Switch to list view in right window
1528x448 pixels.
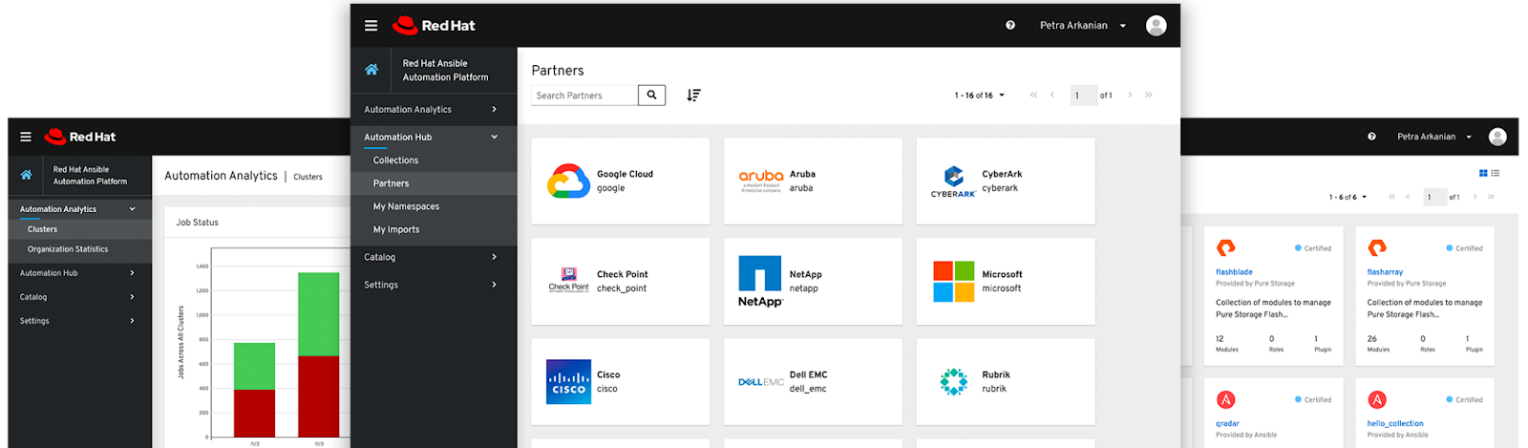point(1496,173)
